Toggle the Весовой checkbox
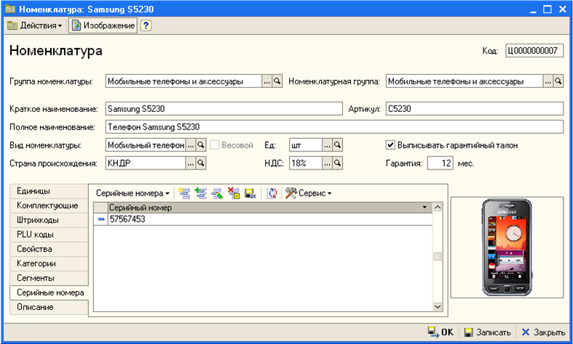 [215, 145]
